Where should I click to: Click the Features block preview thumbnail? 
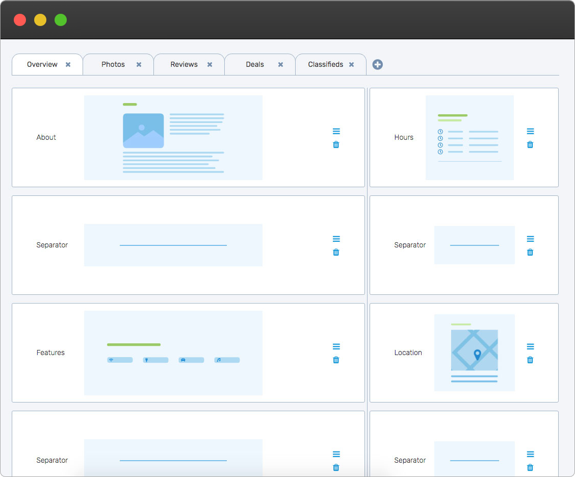(173, 353)
